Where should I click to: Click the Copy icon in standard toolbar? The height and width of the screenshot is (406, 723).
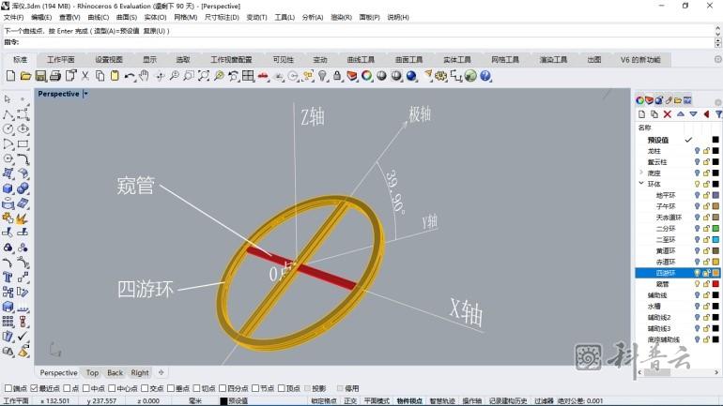tap(100, 76)
